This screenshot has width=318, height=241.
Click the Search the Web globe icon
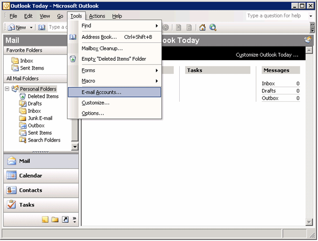pos(213,27)
